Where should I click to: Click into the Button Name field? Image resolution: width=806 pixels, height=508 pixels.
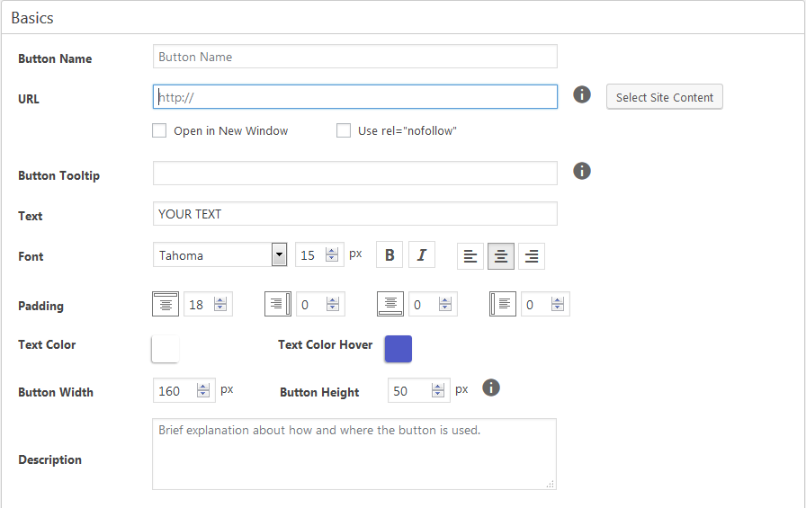point(354,57)
